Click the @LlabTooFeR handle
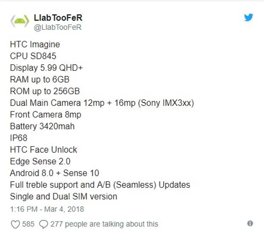 [x=57, y=27]
